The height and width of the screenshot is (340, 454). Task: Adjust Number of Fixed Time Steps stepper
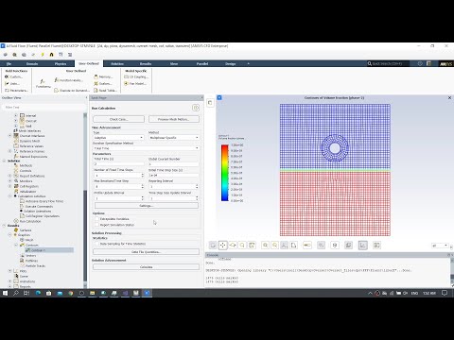[x=143, y=175]
